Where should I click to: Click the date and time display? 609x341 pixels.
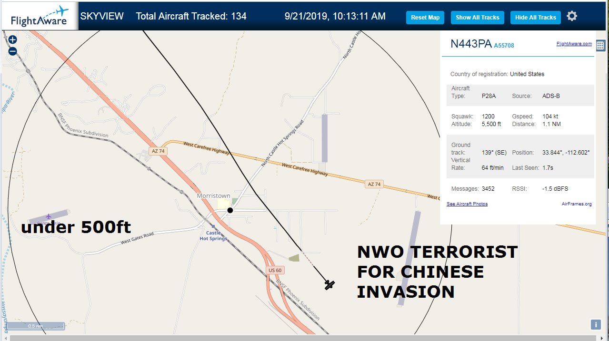335,16
